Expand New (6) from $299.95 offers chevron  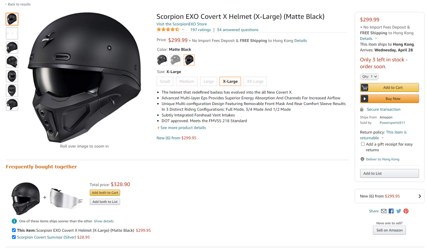[x=419, y=196]
